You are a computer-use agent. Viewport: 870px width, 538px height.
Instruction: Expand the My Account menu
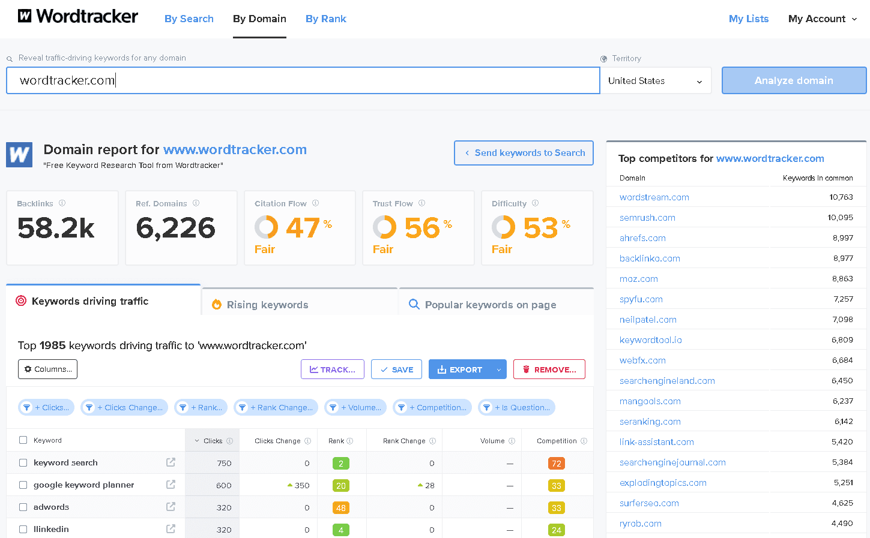coord(823,19)
